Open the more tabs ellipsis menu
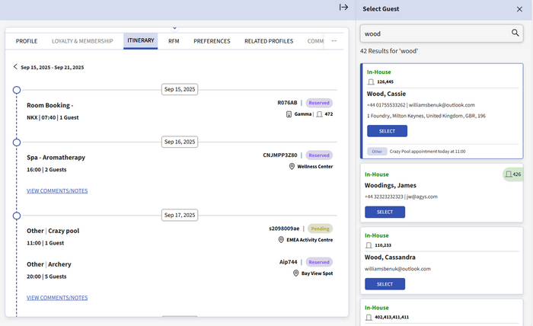This screenshot has height=326, width=533. tap(334, 41)
